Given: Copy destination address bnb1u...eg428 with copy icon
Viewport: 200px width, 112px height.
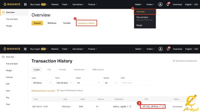Looking at the screenshot, I should tap(130, 106).
